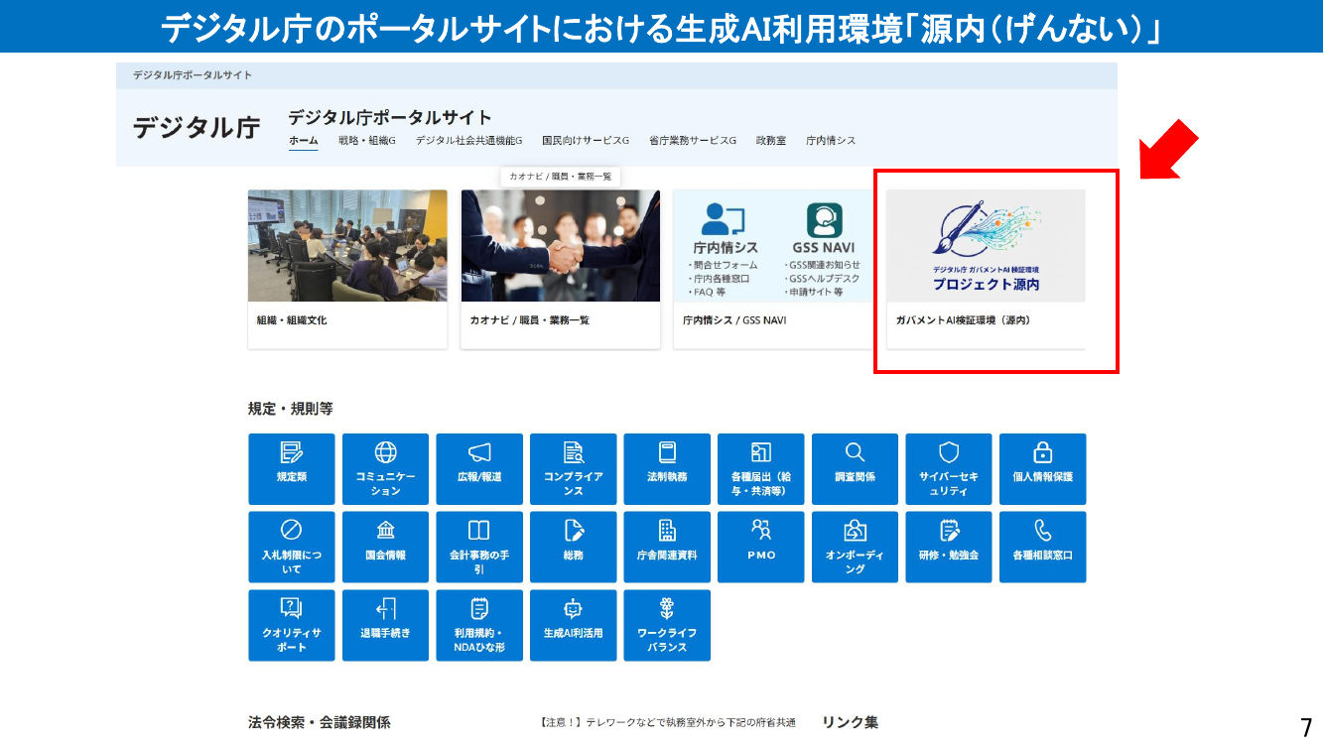1324x744 pixels.
Task: Open the 組織・組織文化 card photo
Action: tap(347, 245)
